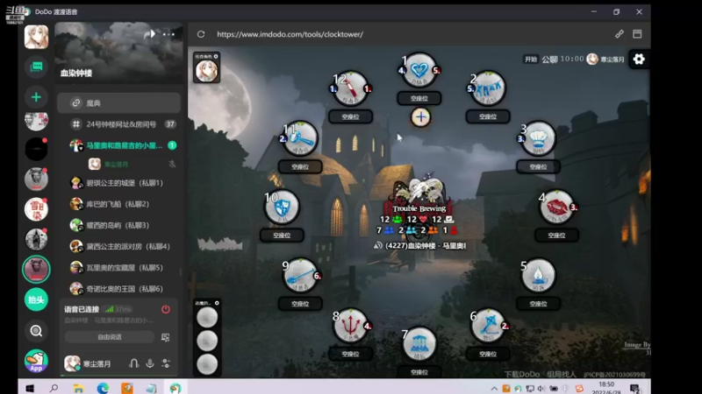Open seat 12 red vial role token
Screen dimensions: 702x394
pyautogui.click(x=350, y=88)
